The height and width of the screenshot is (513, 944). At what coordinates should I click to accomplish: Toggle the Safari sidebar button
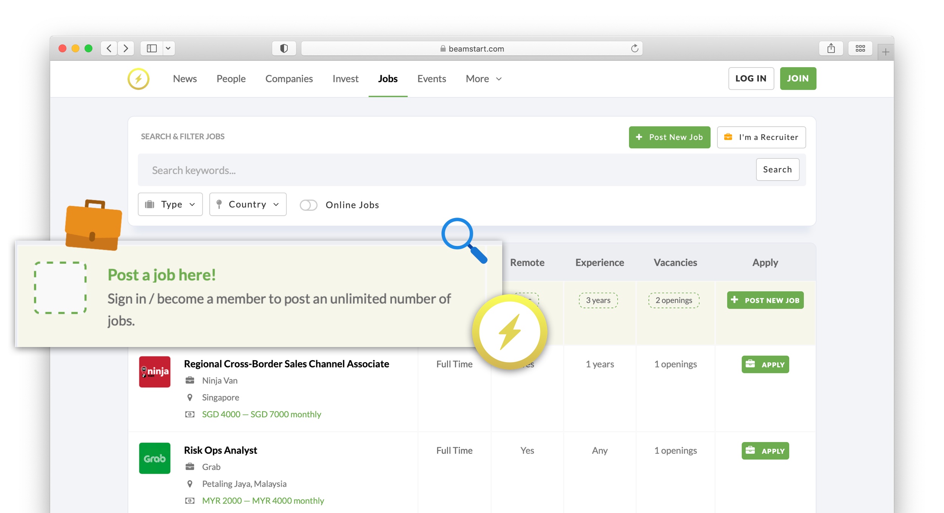point(152,48)
